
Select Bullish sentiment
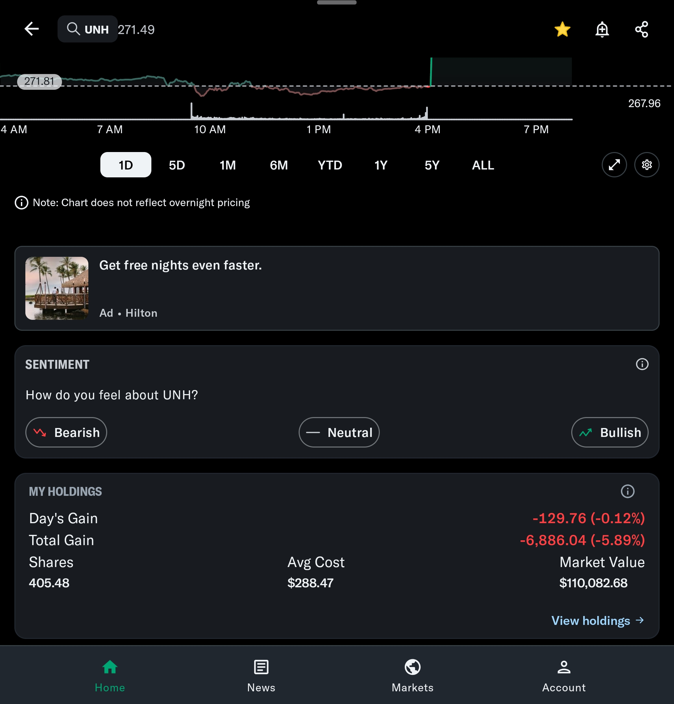click(610, 432)
